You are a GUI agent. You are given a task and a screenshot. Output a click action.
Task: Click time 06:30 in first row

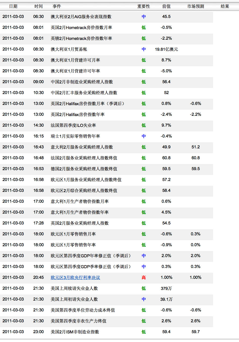tap(39, 17)
